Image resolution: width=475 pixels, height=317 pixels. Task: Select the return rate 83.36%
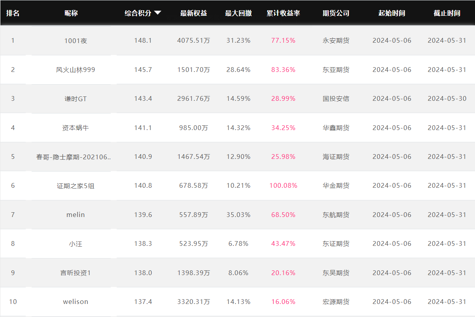283,70
